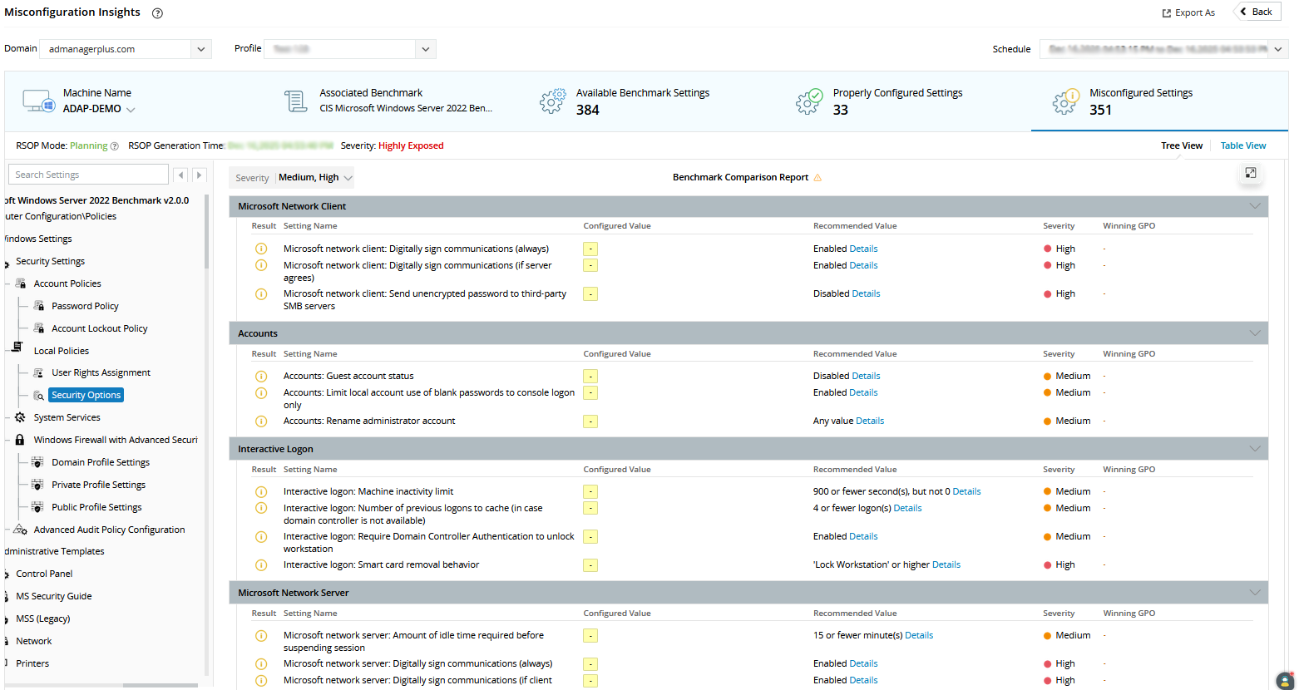Image resolution: width=1299 pixels, height=690 pixels.
Task: Collapse the Microsoft Network Client section
Action: point(1254,206)
